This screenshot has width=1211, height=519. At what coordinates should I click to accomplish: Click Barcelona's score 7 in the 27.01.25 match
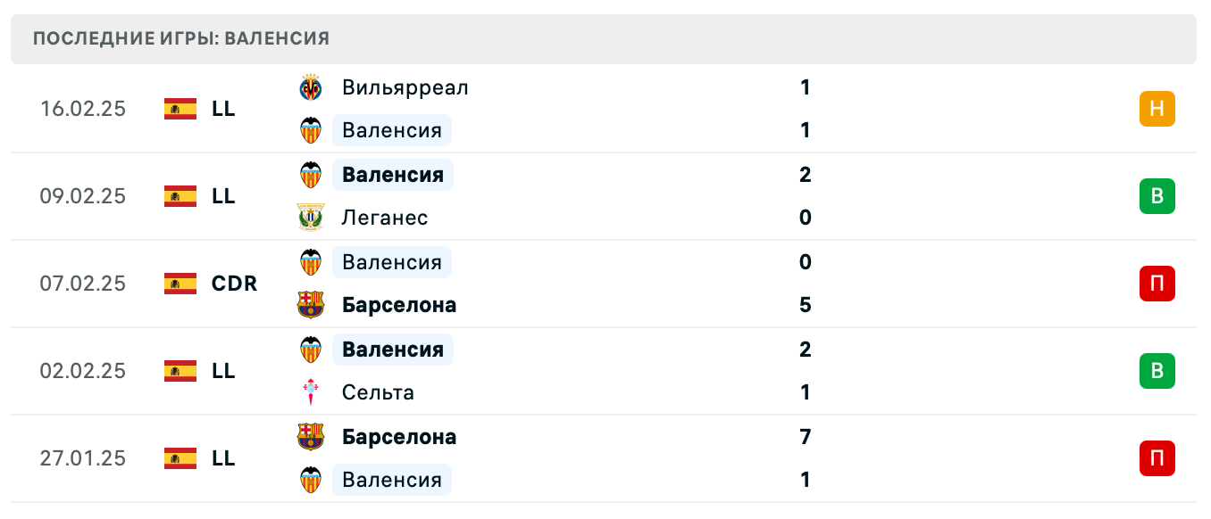pos(805,437)
